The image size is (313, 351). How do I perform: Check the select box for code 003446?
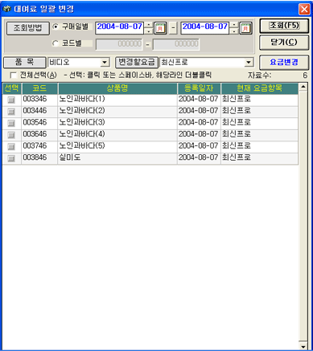(x=11, y=112)
